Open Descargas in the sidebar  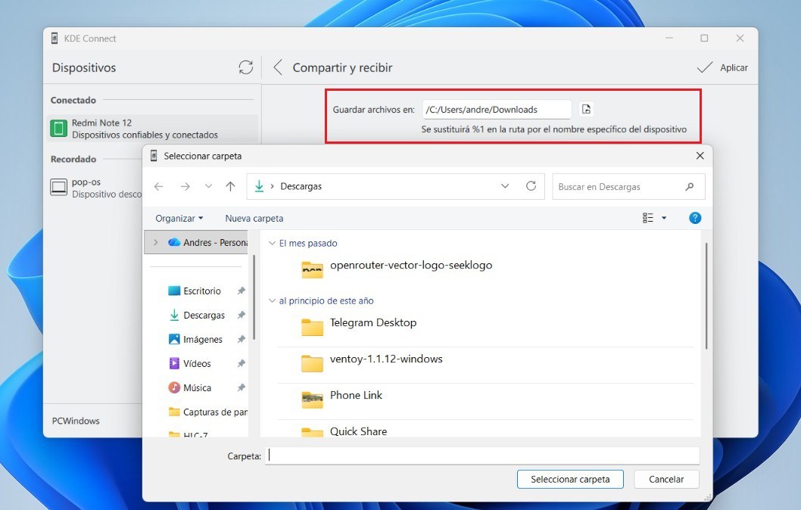point(204,316)
